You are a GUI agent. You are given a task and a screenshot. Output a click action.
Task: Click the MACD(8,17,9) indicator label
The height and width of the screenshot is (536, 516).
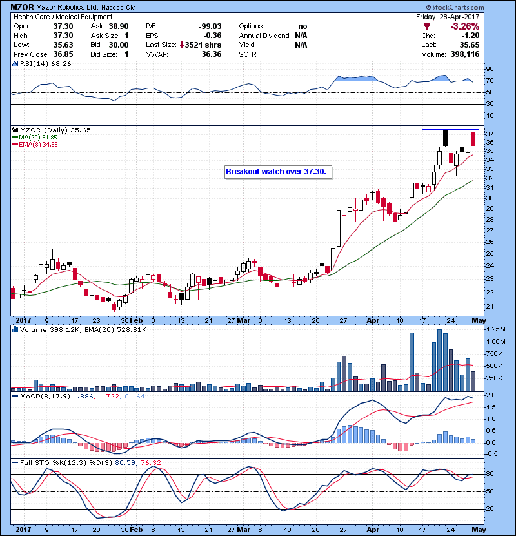click(x=45, y=397)
